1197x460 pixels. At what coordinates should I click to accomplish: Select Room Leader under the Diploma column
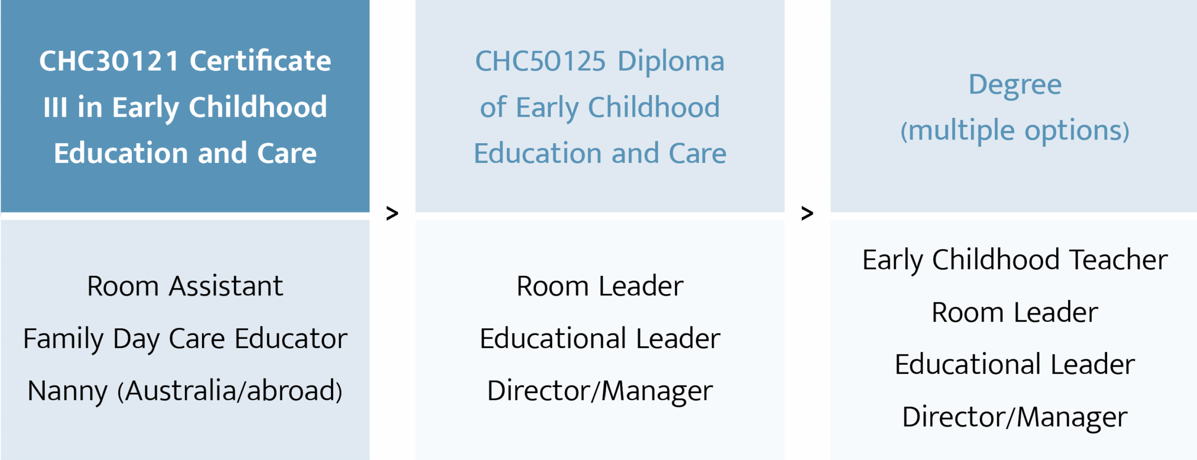click(600, 286)
